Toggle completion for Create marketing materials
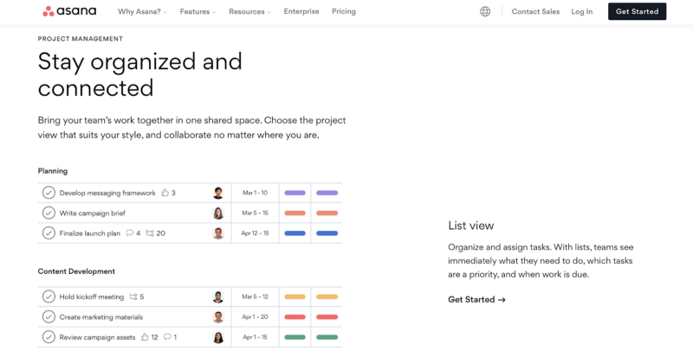Image resolution: width=693 pixels, height=357 pixels. coord(49,317)
